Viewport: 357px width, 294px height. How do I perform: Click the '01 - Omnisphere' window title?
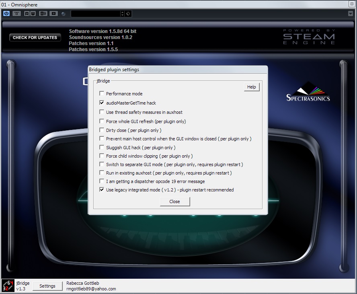pos(19,4)
